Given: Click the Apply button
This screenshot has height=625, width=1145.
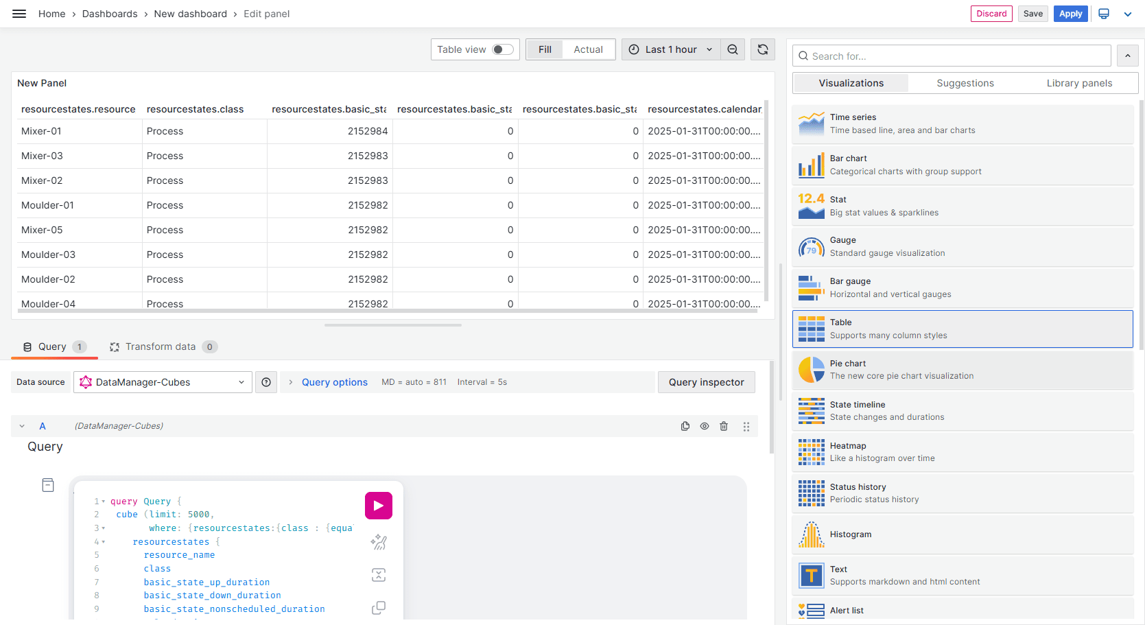Looking at the screenshot, I should coord(1070,14).
